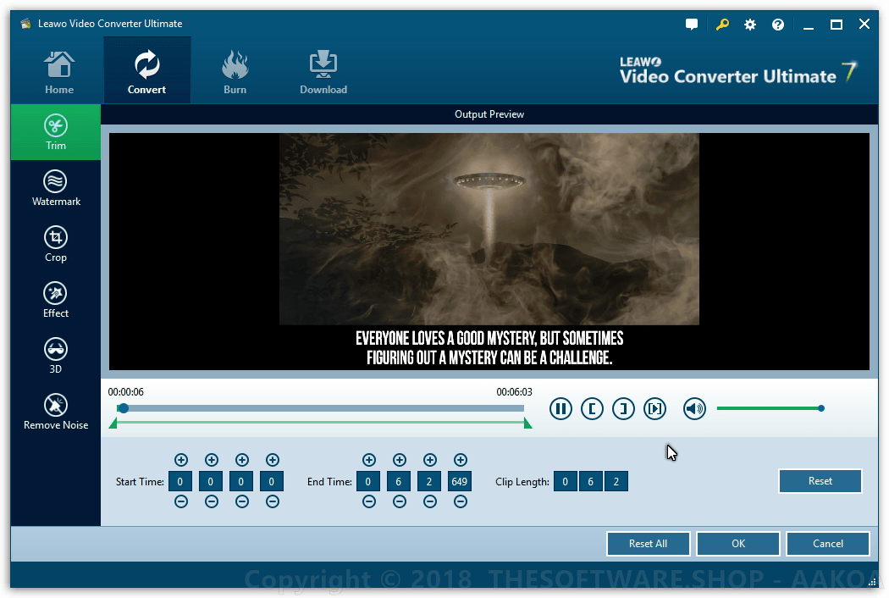Open the Effect adjustment panel
The height and width of the screenshot is (598, 889).
(56, 300)
